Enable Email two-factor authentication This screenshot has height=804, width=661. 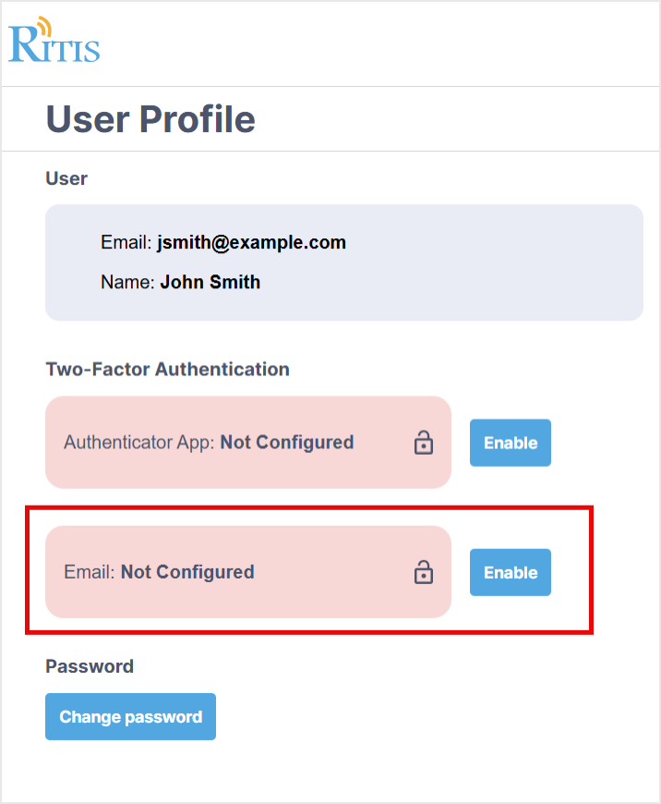510,572
